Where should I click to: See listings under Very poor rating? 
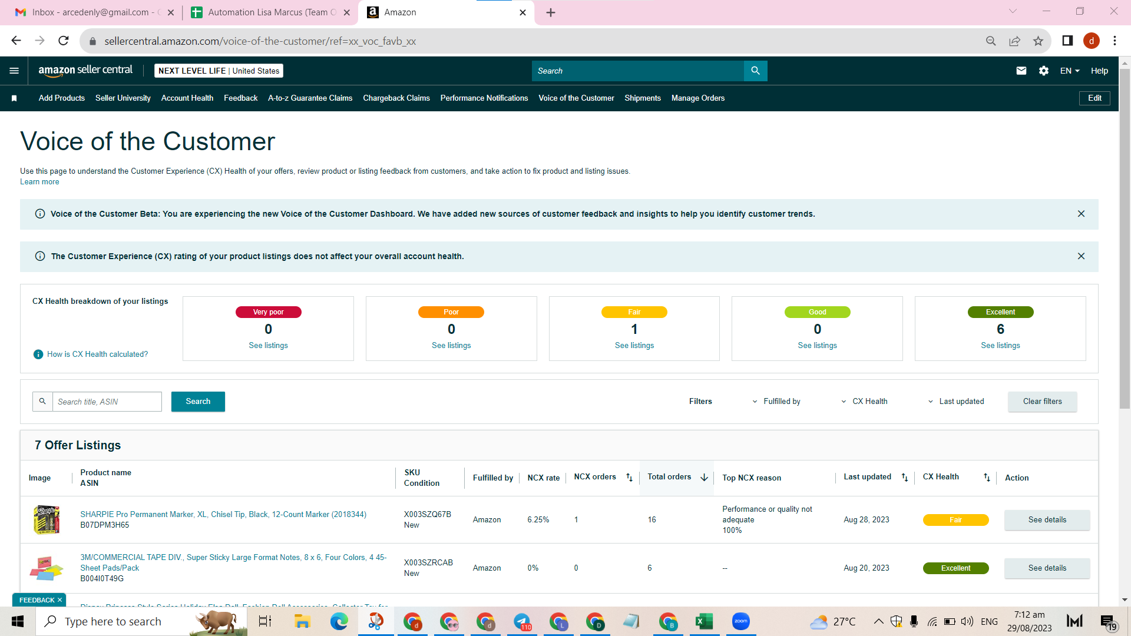268,346
